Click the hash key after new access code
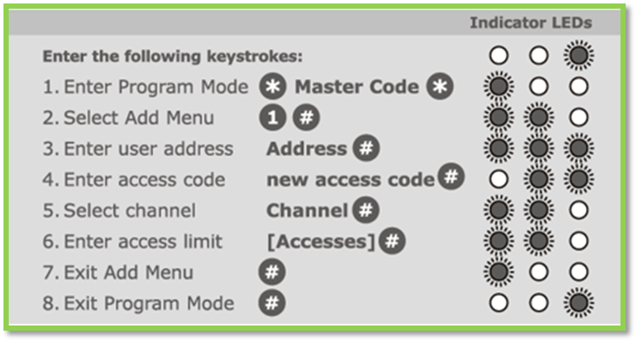This screenshot has width=637, height=342. (451, 177)
